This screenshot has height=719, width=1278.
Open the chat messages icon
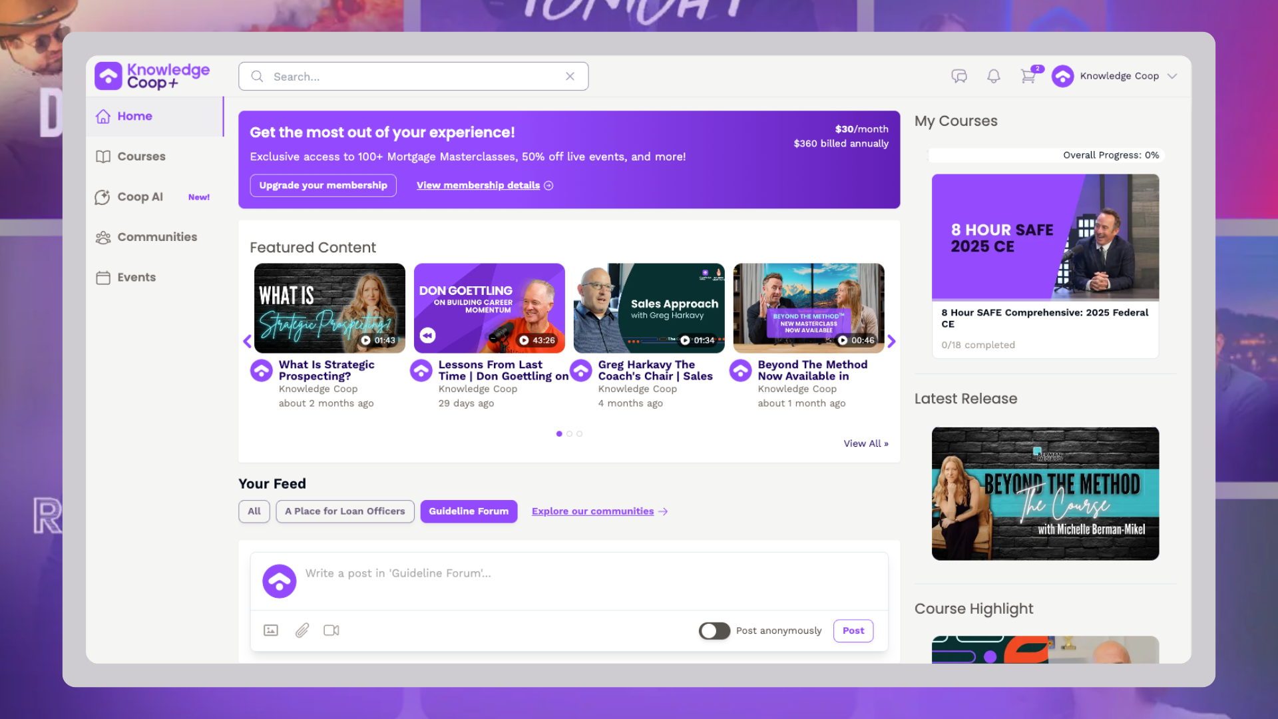[x=958, y=77]
